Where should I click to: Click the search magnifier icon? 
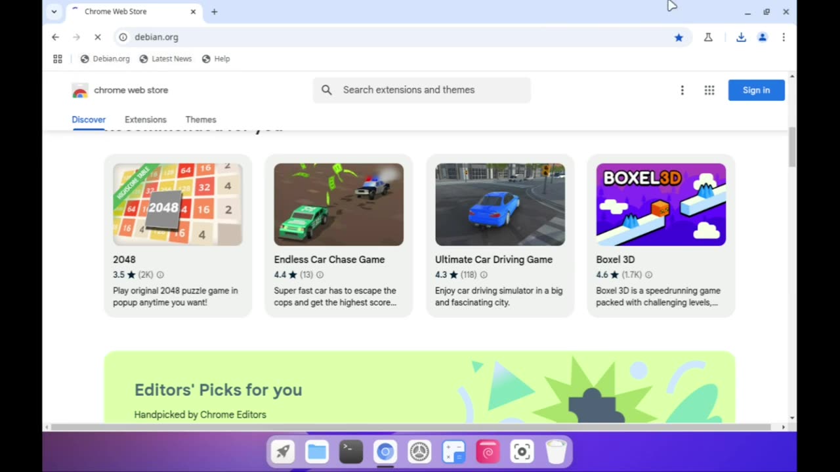[327, 90]
